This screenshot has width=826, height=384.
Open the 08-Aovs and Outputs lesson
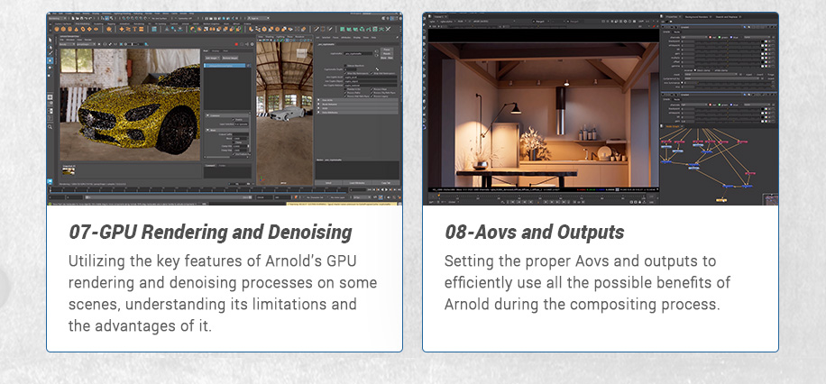[x=534, y=232]
